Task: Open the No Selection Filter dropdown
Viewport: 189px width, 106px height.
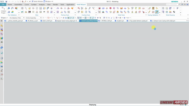Action: (x=17, y=18)
